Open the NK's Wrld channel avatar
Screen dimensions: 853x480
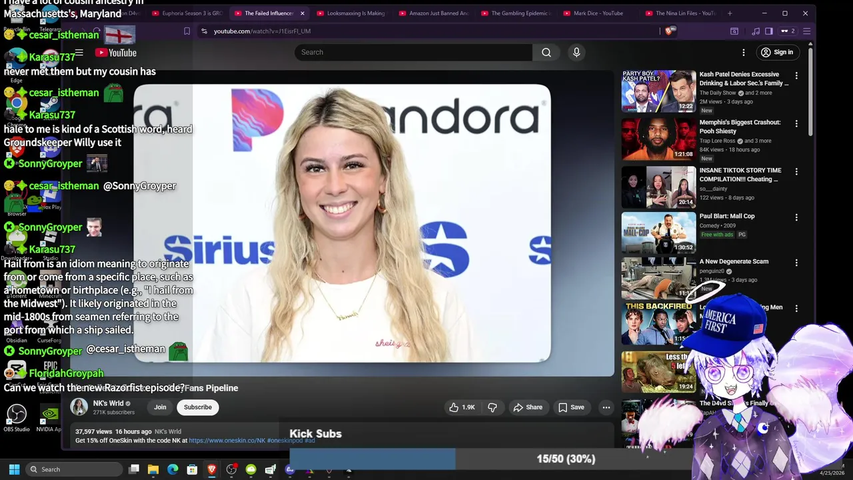[79, 407]
